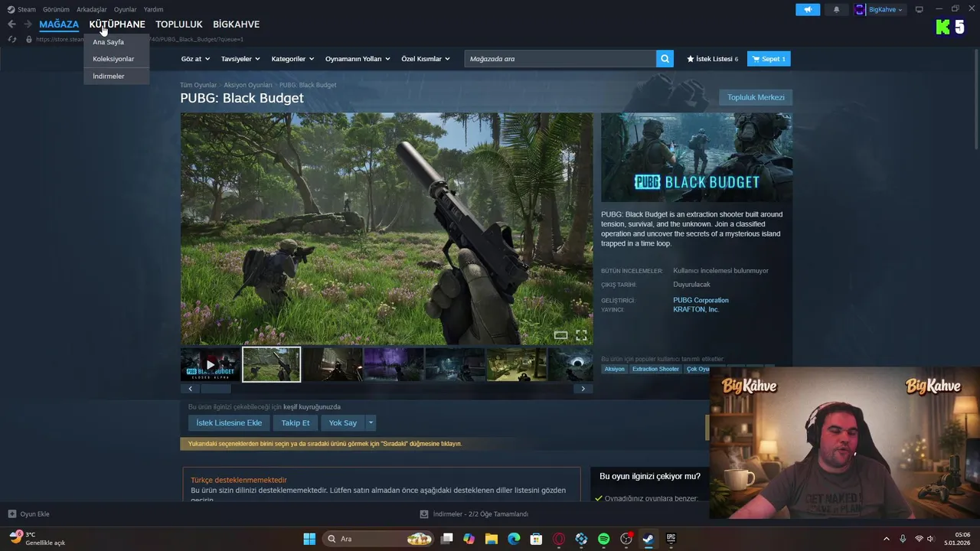980x551 pixels.
Task: Expand the Tavsiyeler dropdown
Action: click(240, 59)
